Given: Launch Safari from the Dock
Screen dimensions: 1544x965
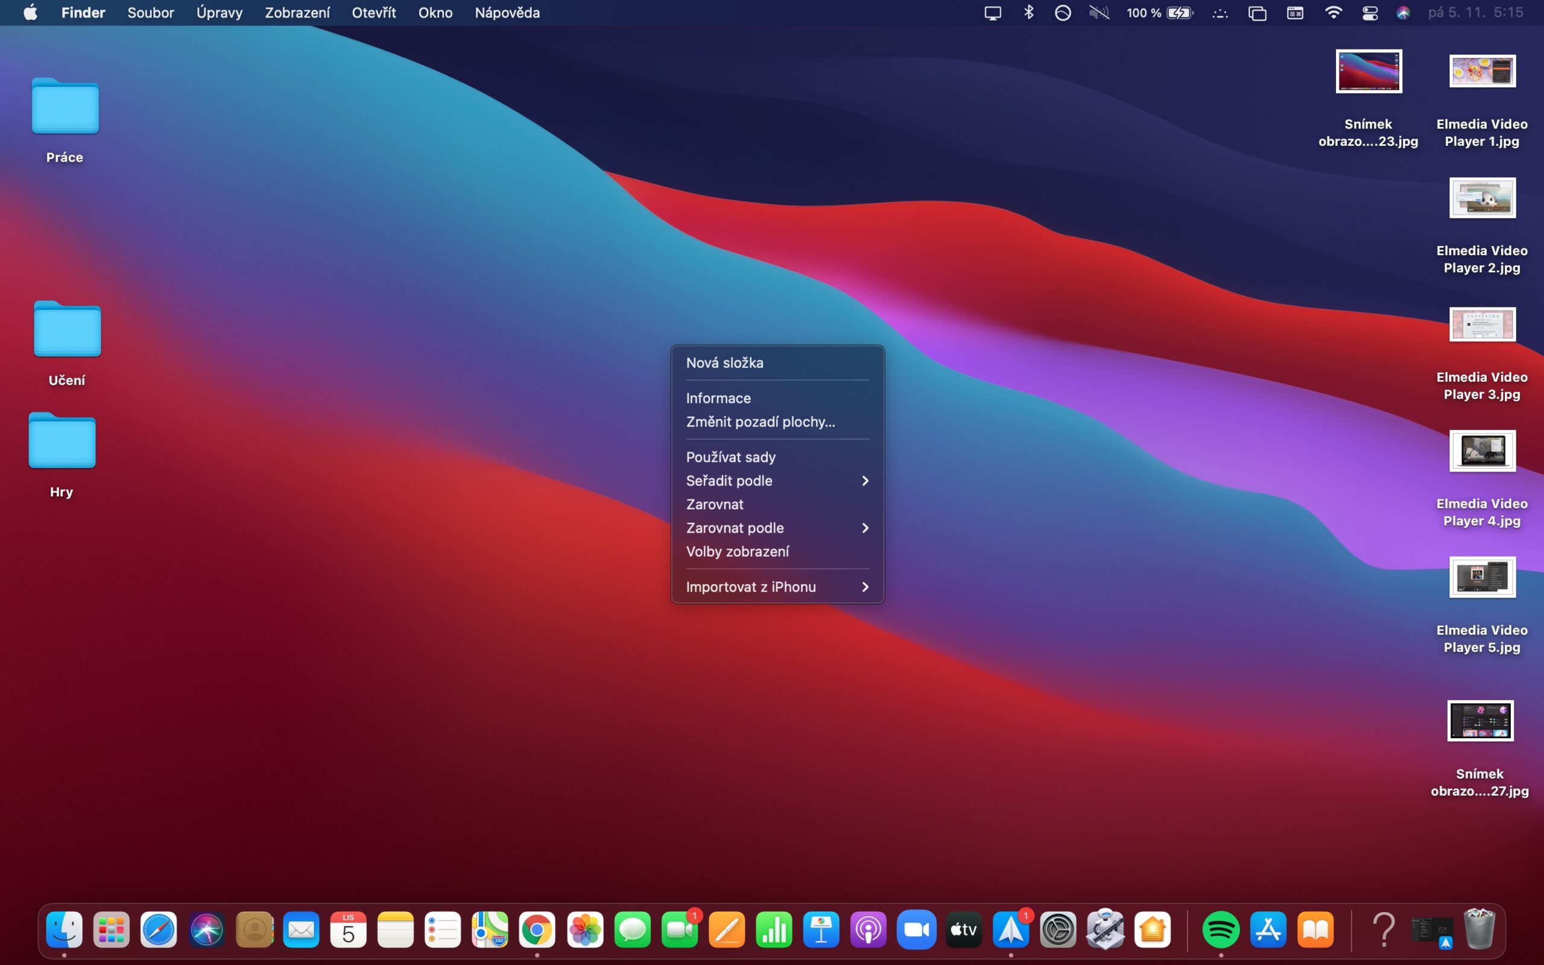Looking at the screenshot, I should (x=158, y=930).
